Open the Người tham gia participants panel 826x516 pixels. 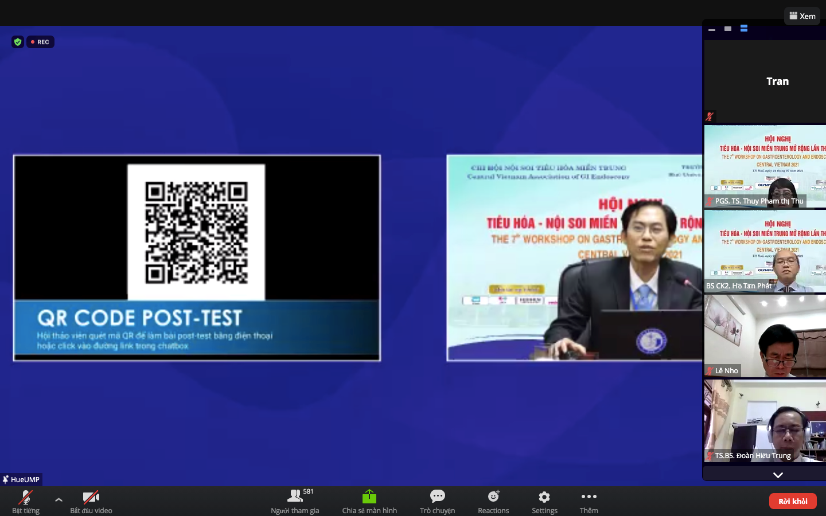[295, 501]
